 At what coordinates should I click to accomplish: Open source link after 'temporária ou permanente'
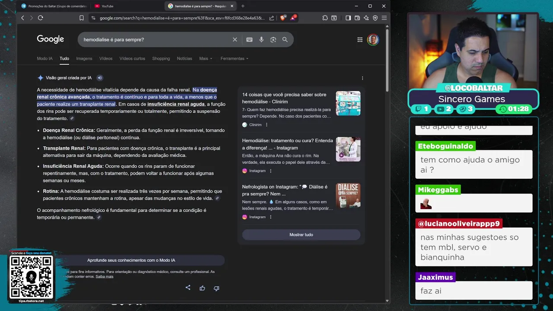click(x=99, y=218)
